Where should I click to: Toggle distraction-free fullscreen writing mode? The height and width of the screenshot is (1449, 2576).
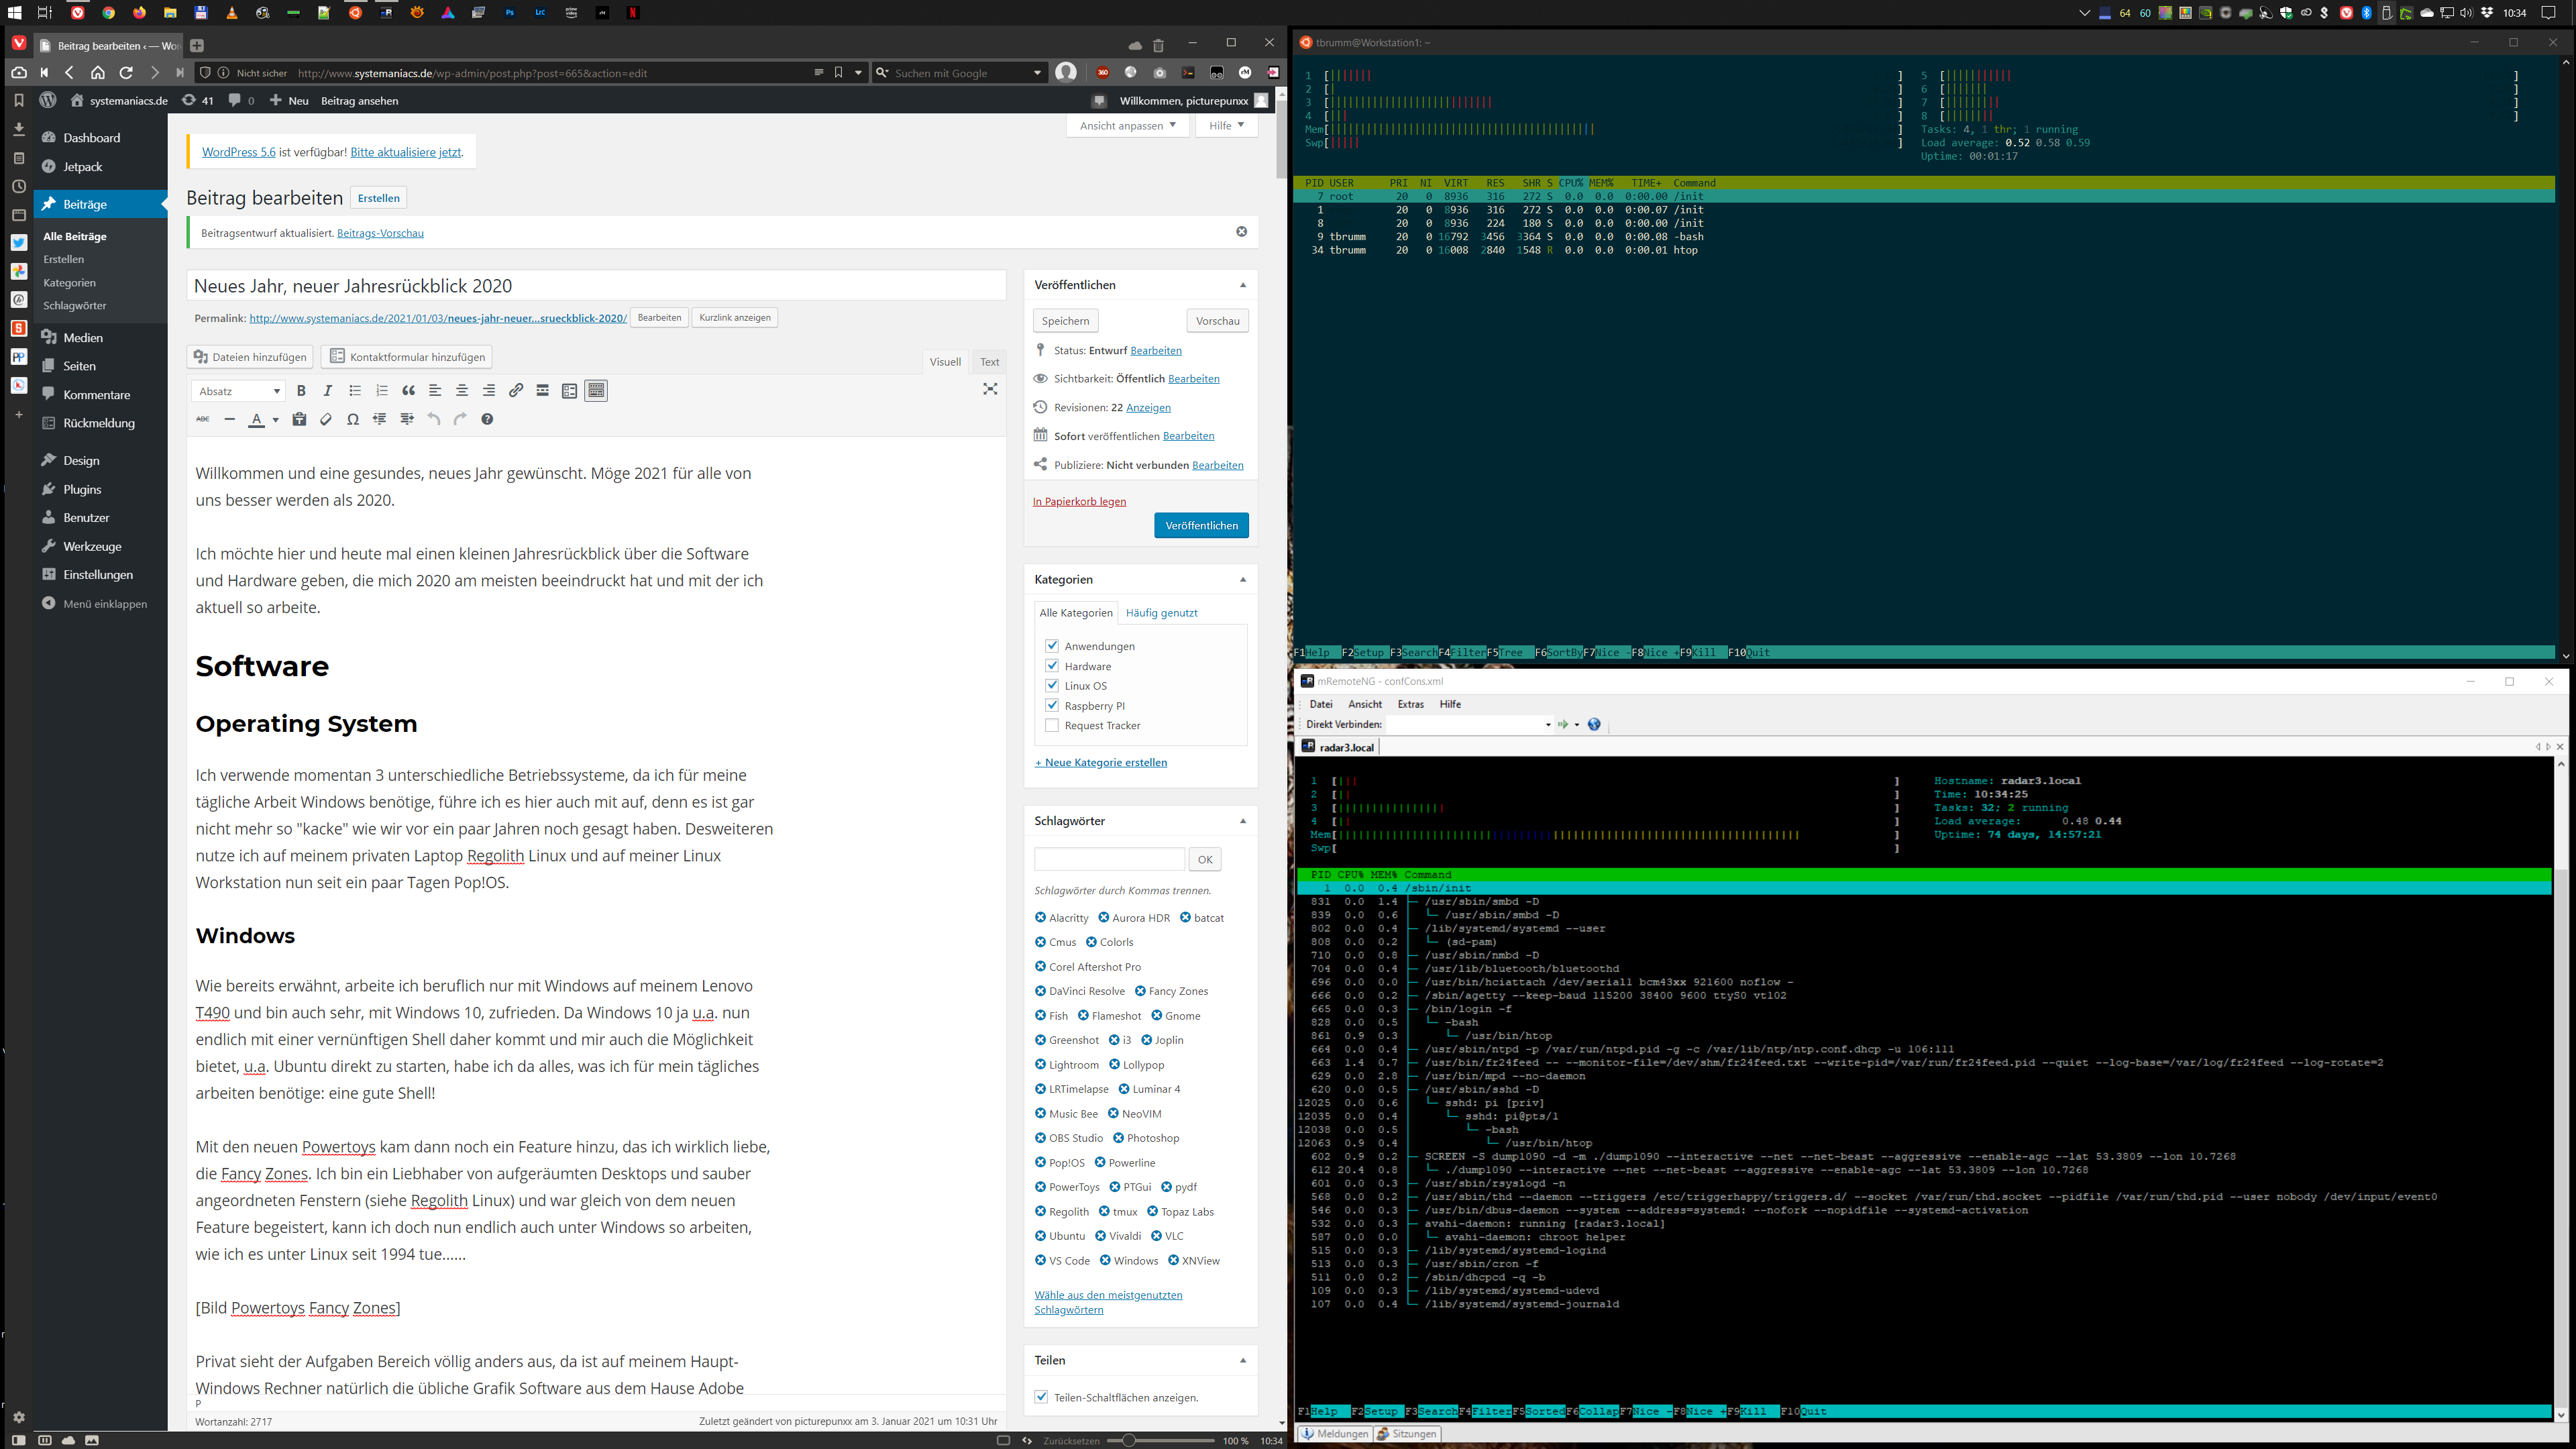point(990,389)
